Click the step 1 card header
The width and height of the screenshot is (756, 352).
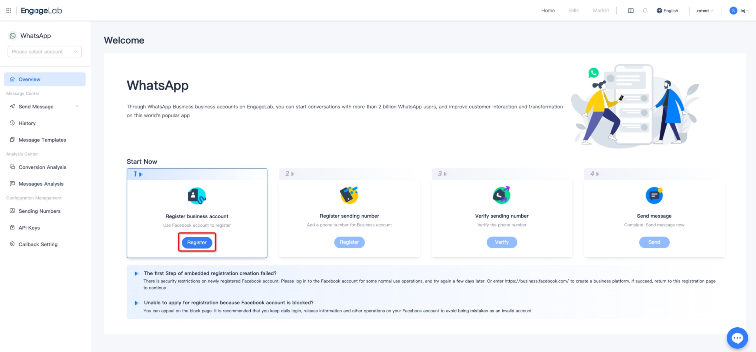click(x=197, y=174)
